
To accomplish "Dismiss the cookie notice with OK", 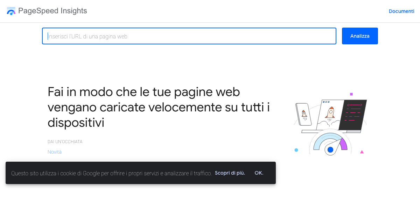I will [x=259, y=173].
